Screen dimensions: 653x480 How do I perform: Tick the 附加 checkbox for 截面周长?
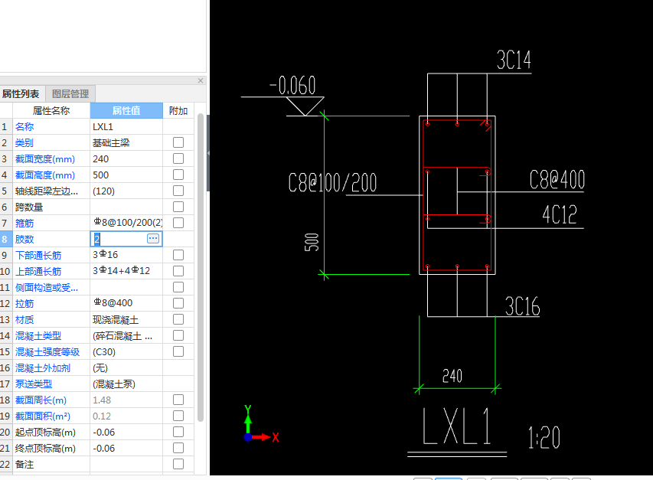tap(178, 400)
